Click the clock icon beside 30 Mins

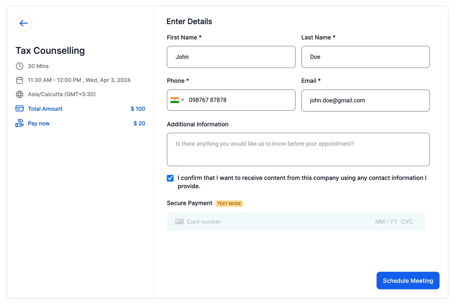click(x=19, y=66)
